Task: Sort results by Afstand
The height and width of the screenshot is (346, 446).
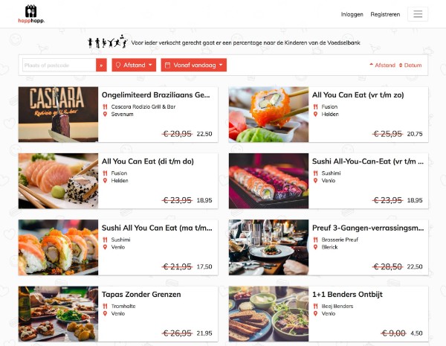Action: pyautogui.click(x=382, y=65)
